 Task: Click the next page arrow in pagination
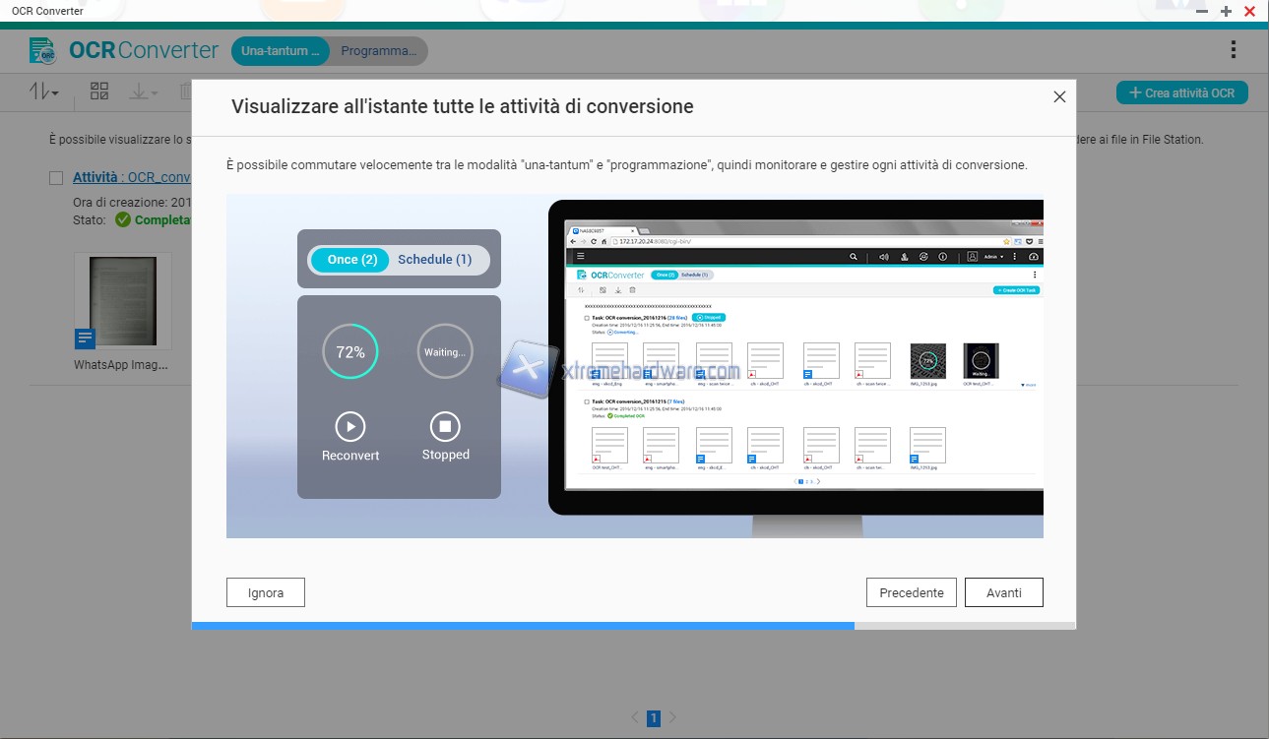(672, 718)
